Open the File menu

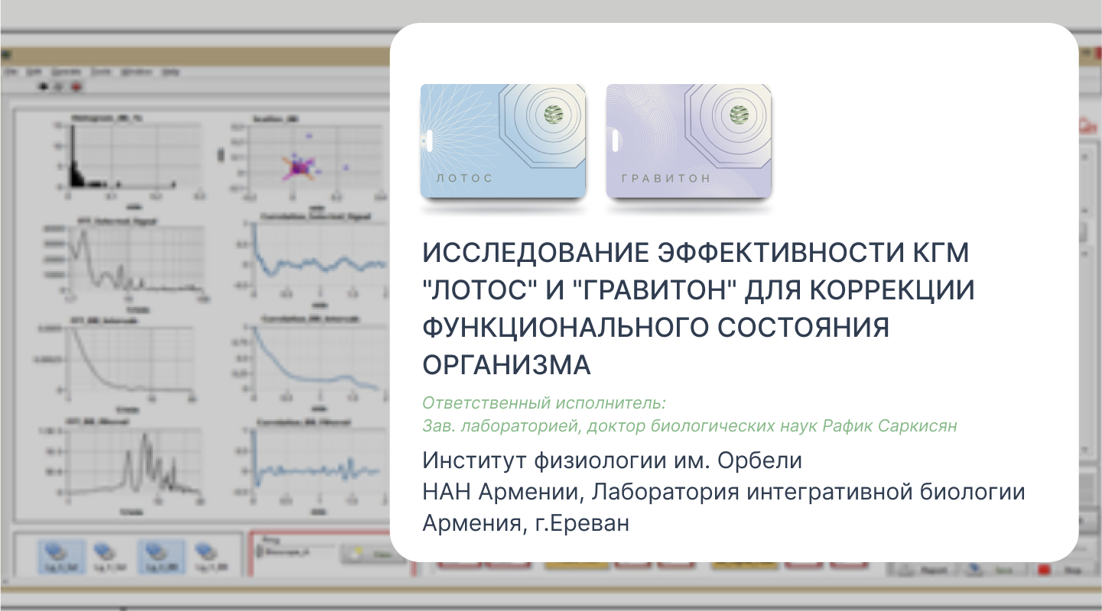(11, 71)
